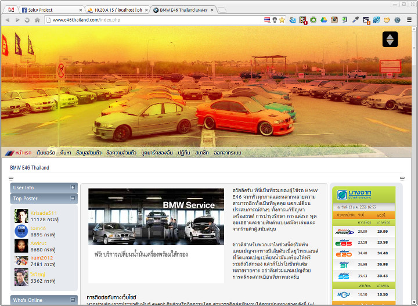Screen dimensions: 418x306
Task: Open the Chrome hamburger menu
Action: (x=409, y=20)
